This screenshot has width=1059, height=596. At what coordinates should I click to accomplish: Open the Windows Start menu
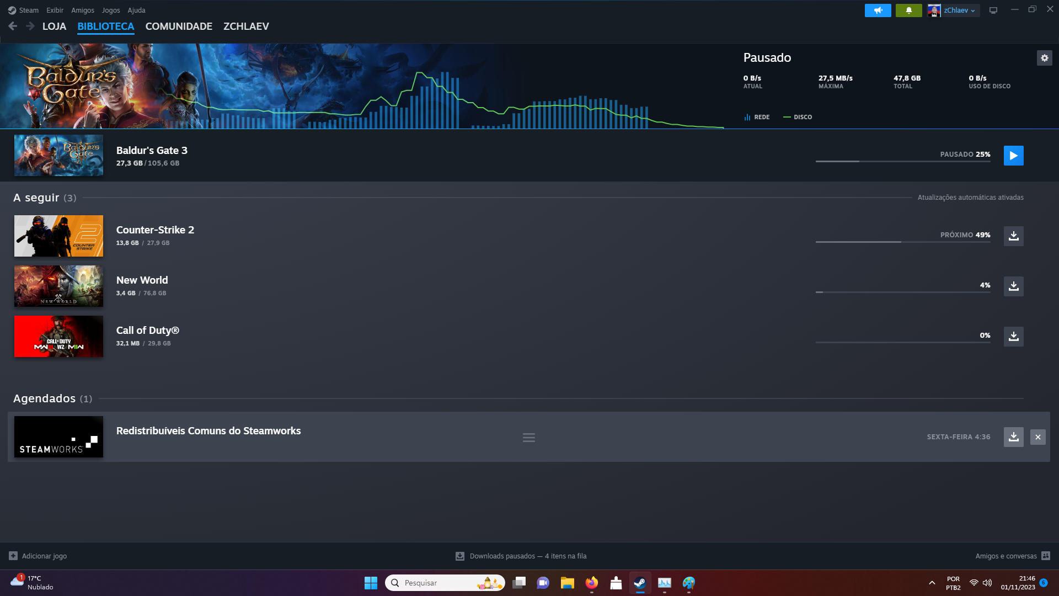pyautogui.click(x=371, y=583)
